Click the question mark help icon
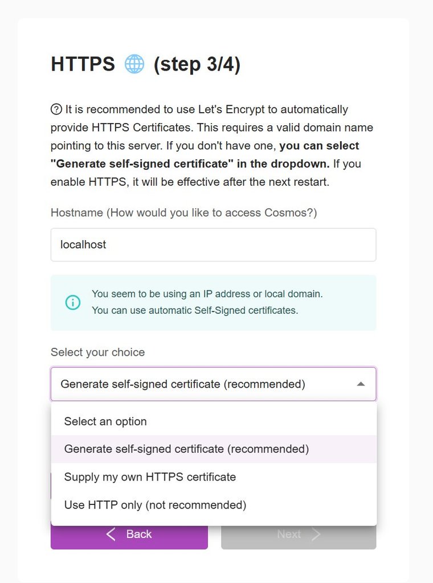This screenshot has width=433, height=583. (56, 109)
